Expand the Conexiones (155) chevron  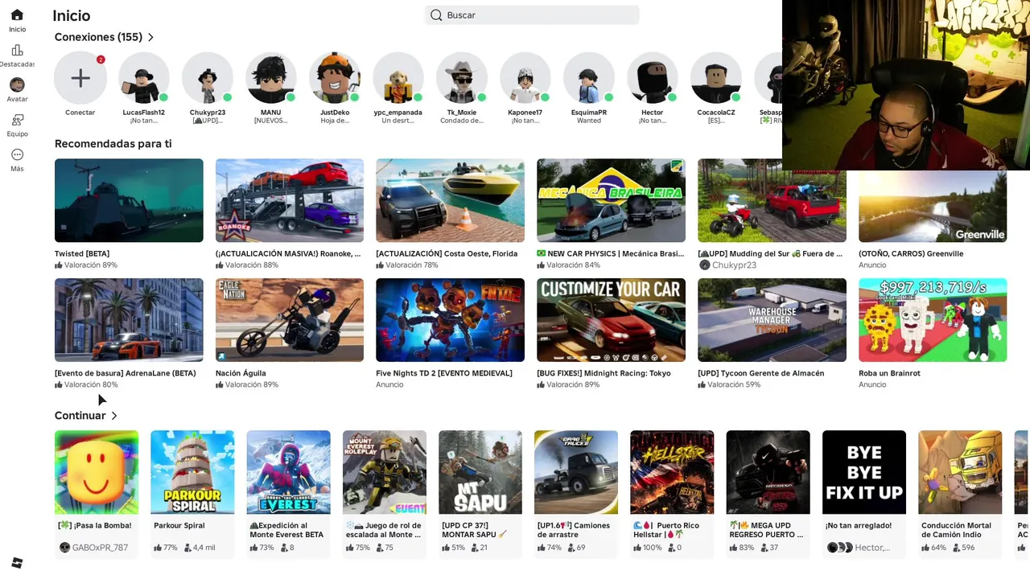pyautogui.click(x=150, y=37)
